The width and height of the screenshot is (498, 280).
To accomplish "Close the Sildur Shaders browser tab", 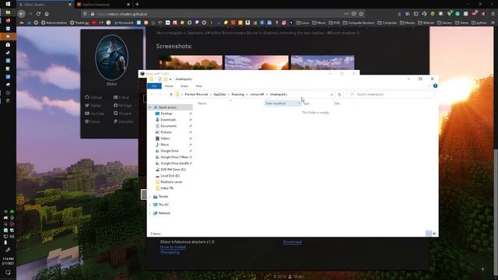I will pyautogui.click(x=70, y=5).
